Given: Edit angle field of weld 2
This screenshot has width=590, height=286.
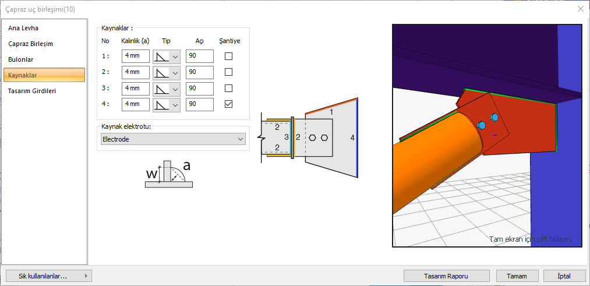Looking at the screenshot, I should [200, 72].
